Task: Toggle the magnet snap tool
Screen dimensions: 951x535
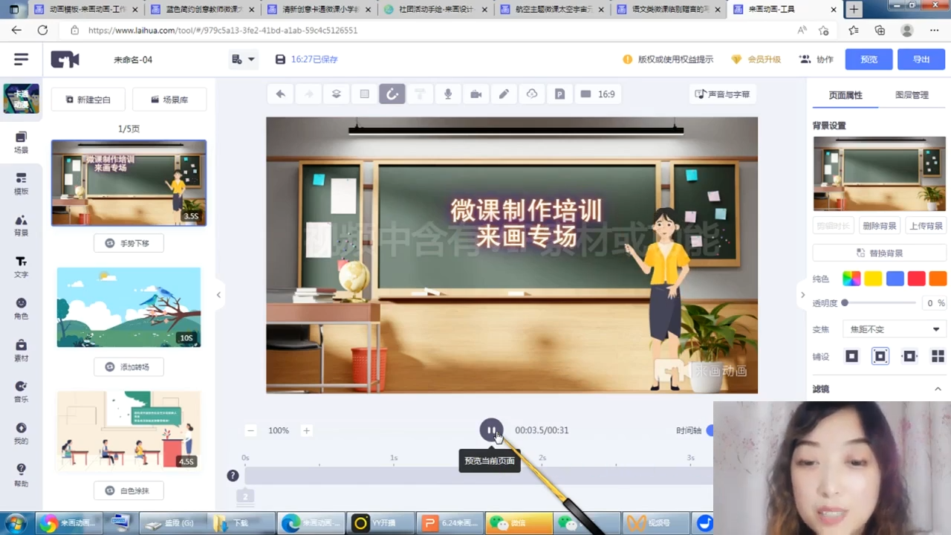Action: point(392,94)
